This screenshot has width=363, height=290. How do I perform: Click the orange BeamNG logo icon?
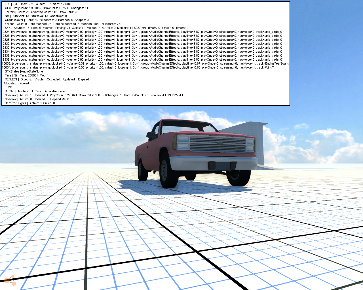[x=10, y=280]
